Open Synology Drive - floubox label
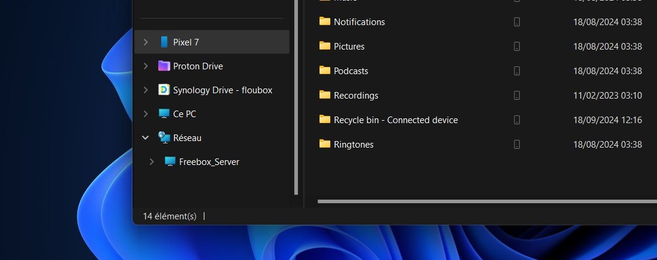 point(222,90)
